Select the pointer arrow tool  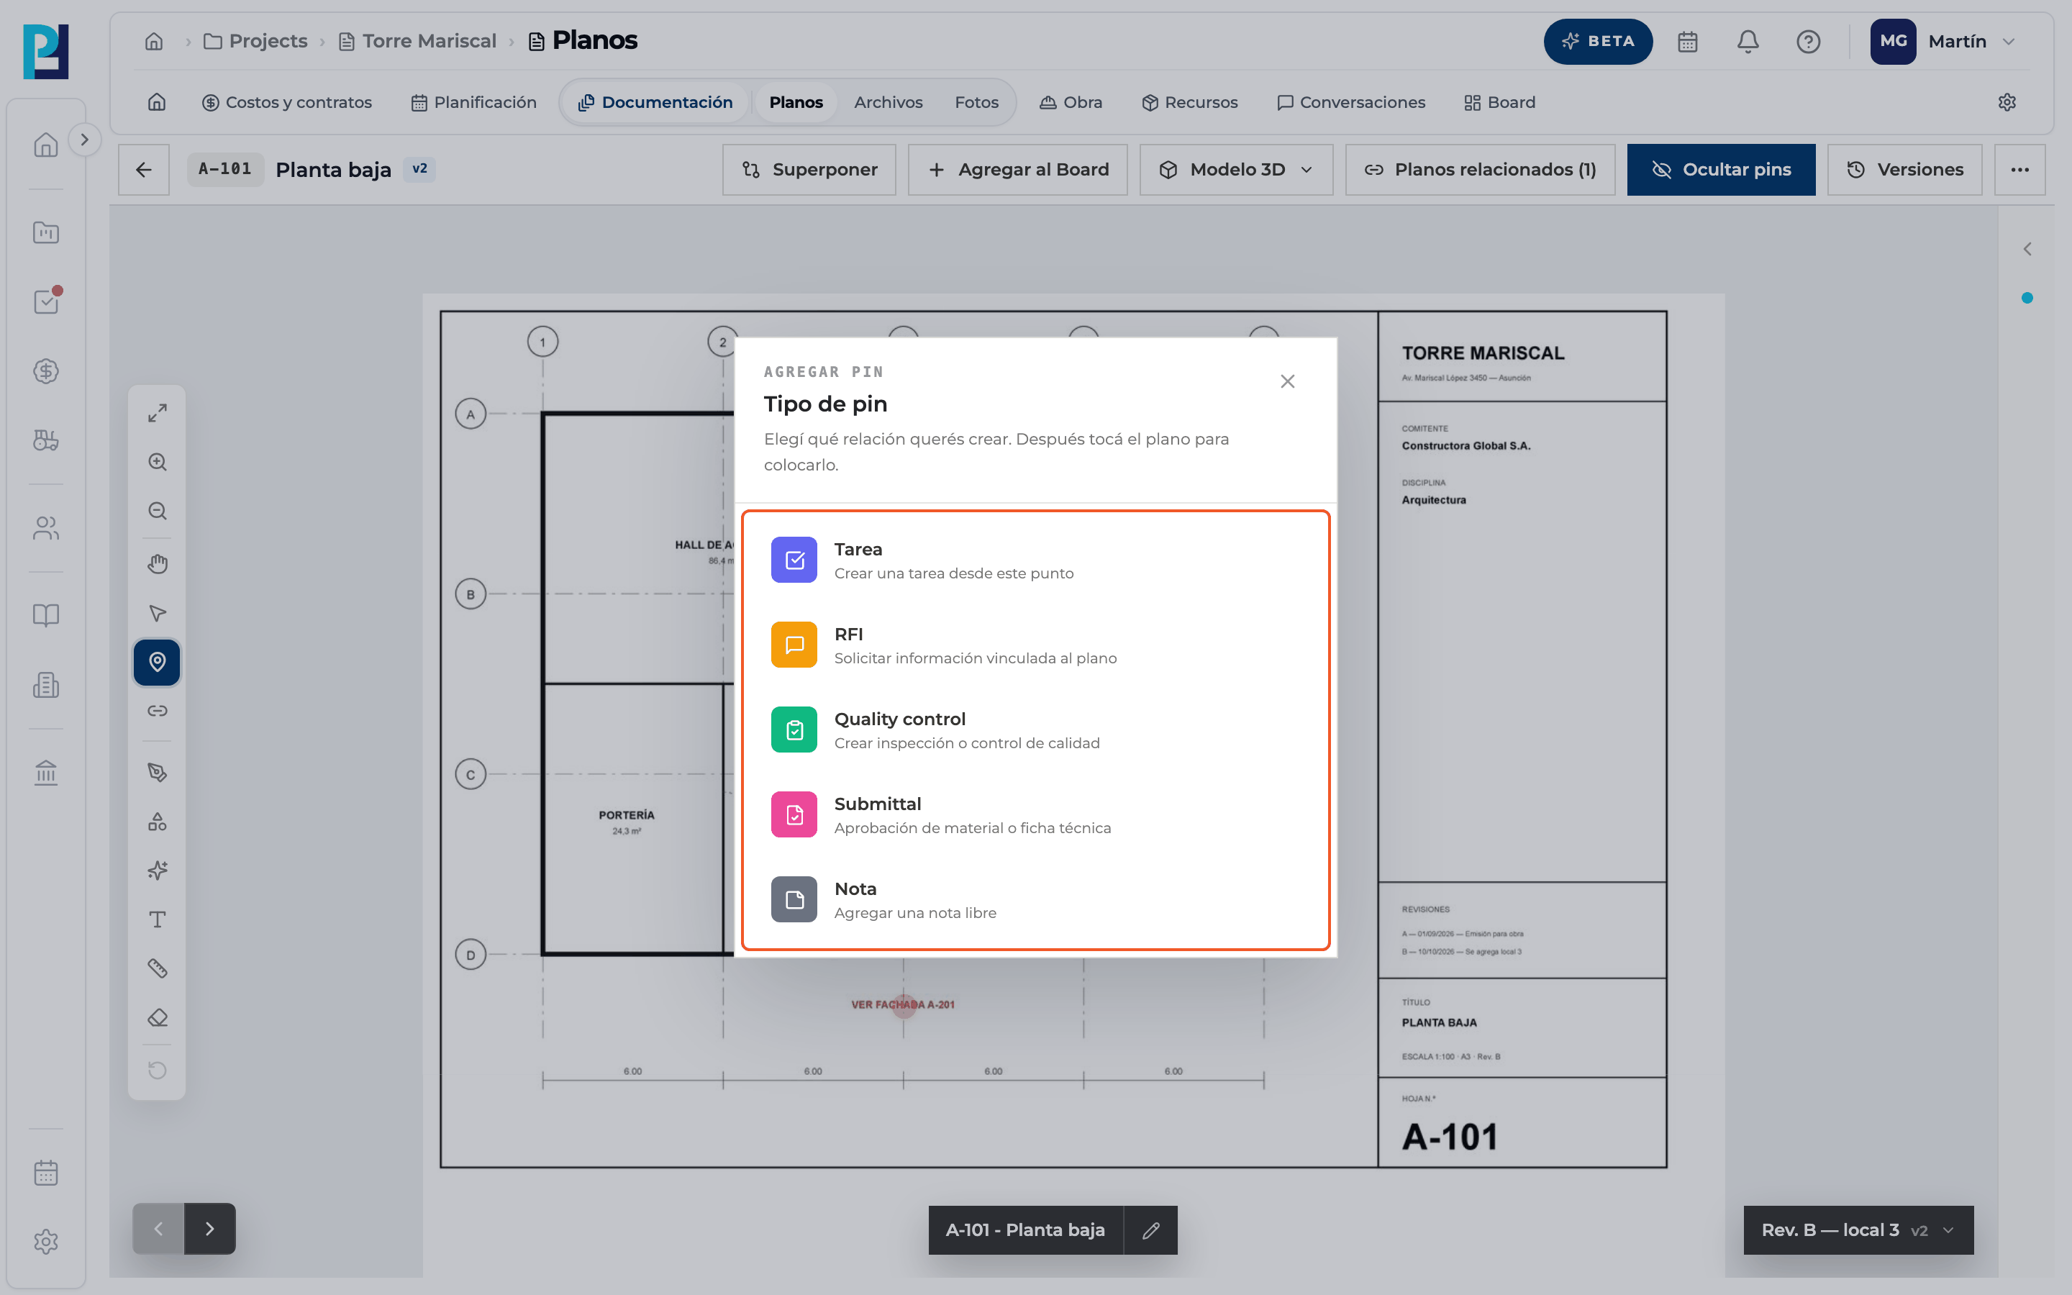coord(157,613)
